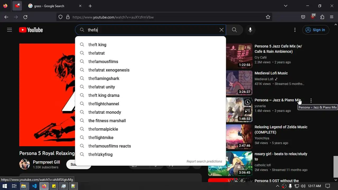
Task: Open YouTube settings three-dot menu
Action: point(295,30)
